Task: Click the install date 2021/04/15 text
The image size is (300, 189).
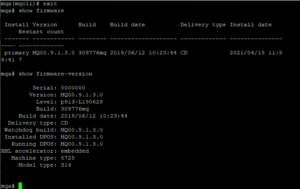Action: [247, 53]
